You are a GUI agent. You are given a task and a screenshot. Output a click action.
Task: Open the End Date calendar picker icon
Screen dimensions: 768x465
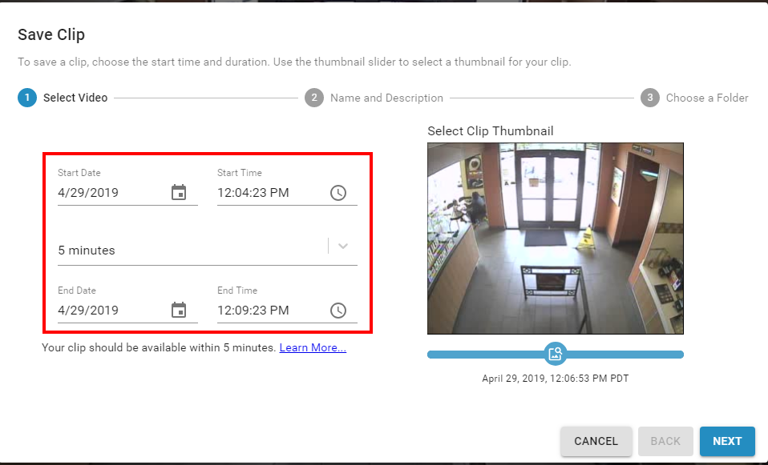click(179, 310)
